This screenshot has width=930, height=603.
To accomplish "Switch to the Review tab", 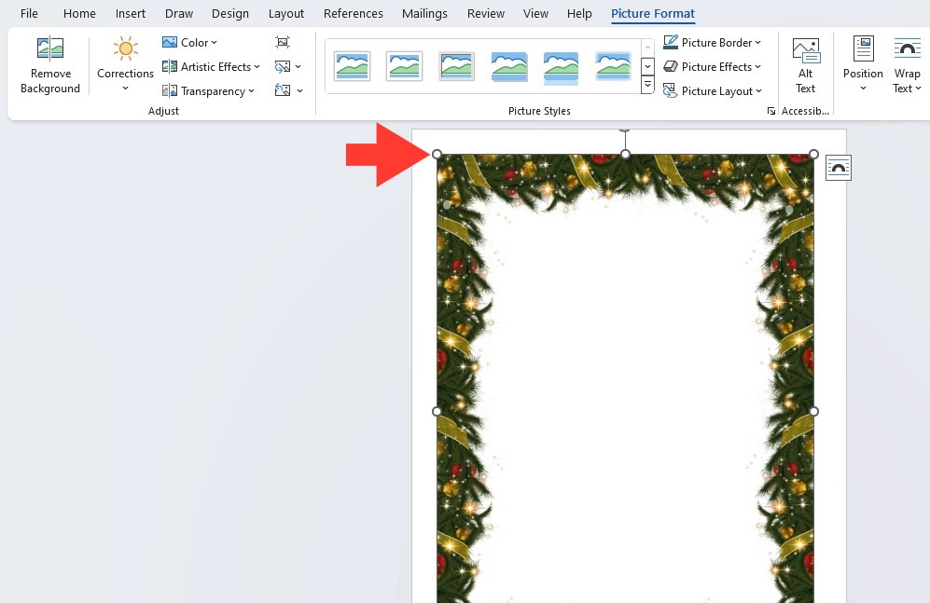I will (486, 13).
